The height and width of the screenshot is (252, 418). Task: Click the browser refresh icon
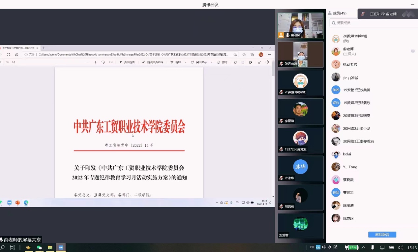(x=9, y=54)
